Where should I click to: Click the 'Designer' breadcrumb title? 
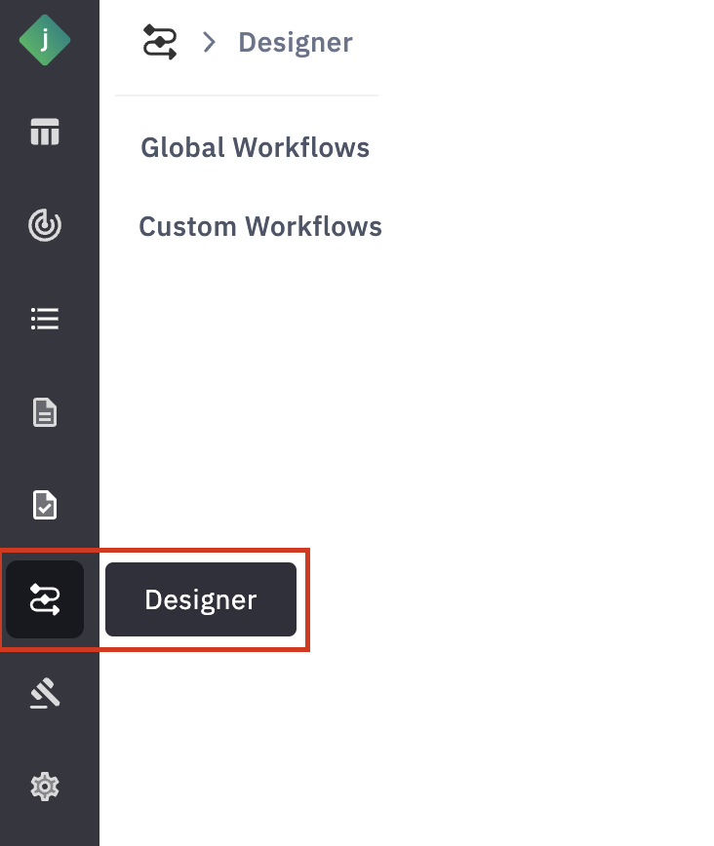pyautogui.click(x=296, y=43)
